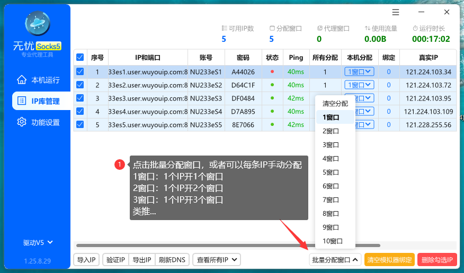Open 功能设置 settings page
The width and height of the screenshot is (464, 273).
click(x=38, y=122)
